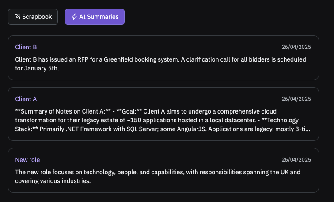
Task: Open the Client B summary title
Action: [26, 47]
